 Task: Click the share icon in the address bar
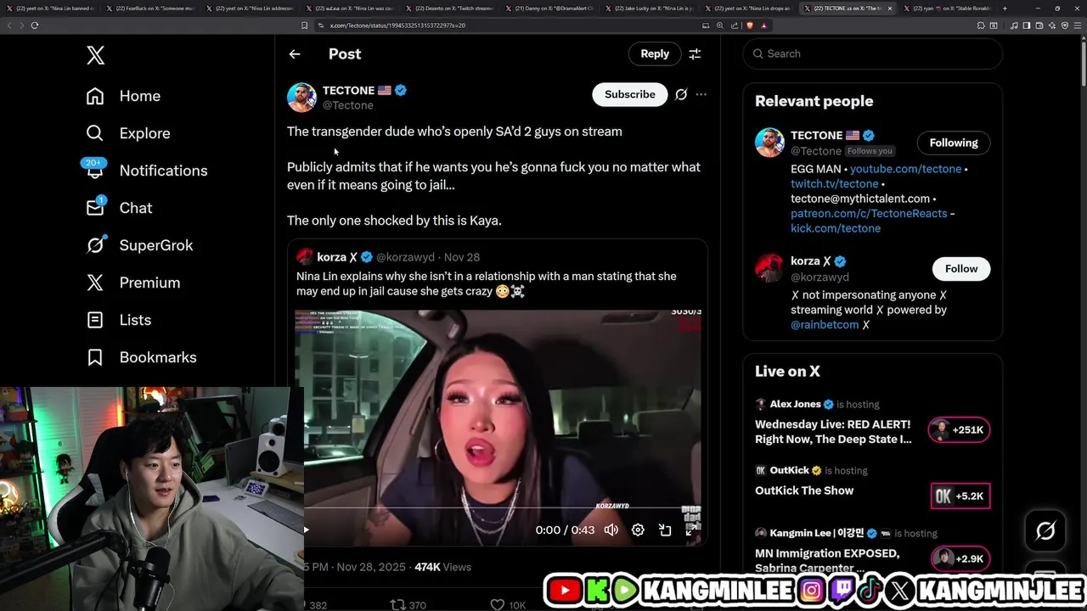click(735, 25)
